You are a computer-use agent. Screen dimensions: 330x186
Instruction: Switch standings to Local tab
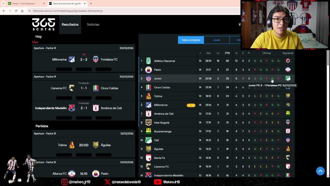click(217, 40)
